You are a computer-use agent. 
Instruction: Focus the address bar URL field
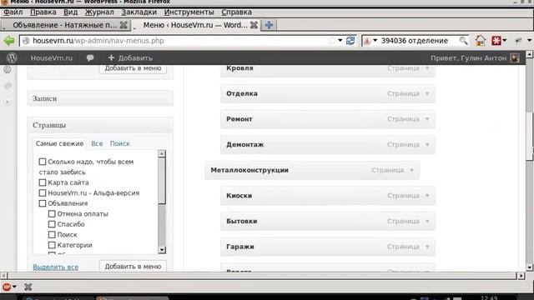[x=177, y=41]
